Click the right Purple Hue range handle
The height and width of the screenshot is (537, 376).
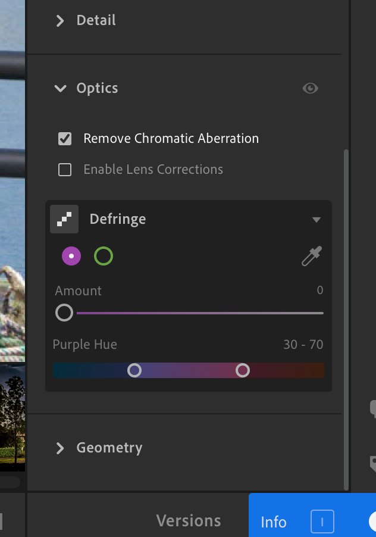[x=242, y=370]
